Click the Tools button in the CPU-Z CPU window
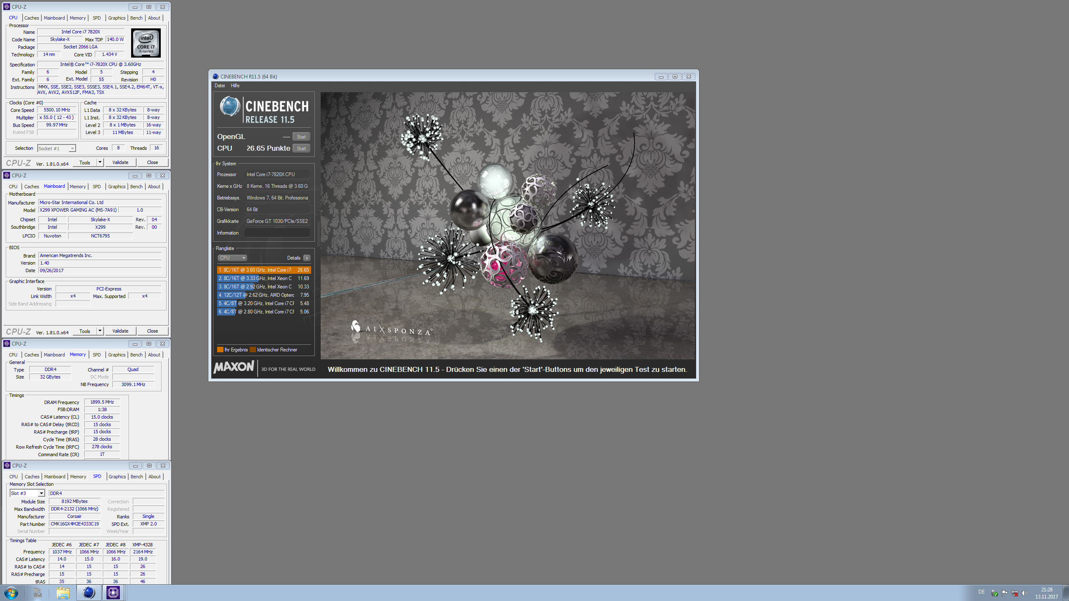 click(85, 162)
